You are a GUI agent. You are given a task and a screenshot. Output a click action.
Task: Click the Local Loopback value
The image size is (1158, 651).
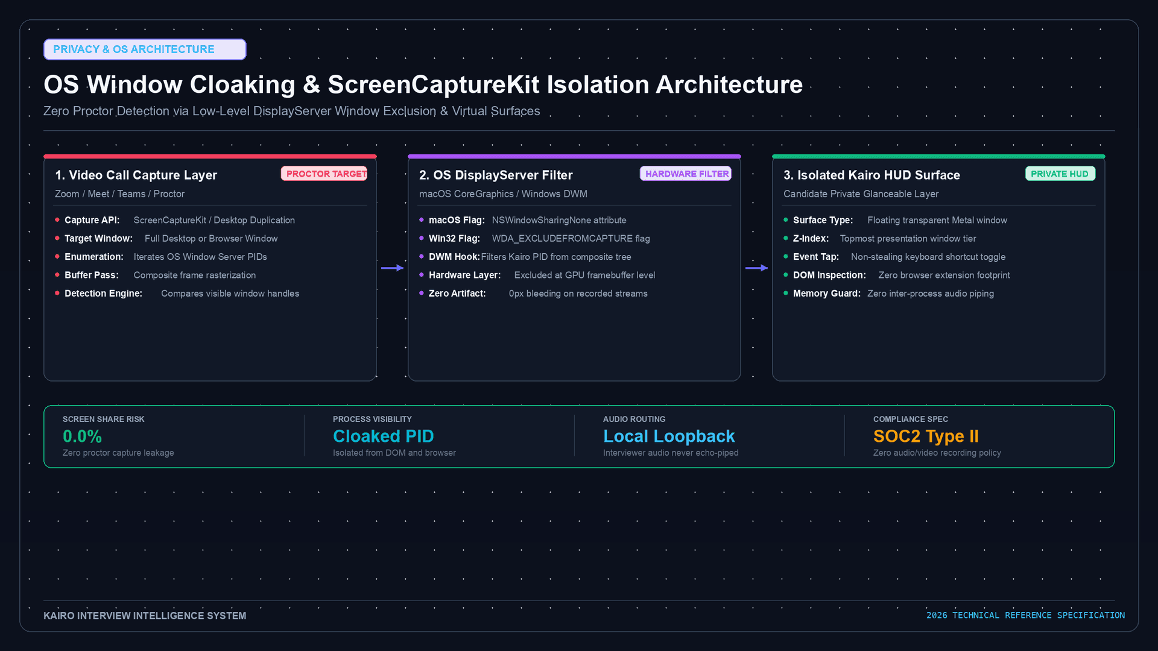pos(669,436)
